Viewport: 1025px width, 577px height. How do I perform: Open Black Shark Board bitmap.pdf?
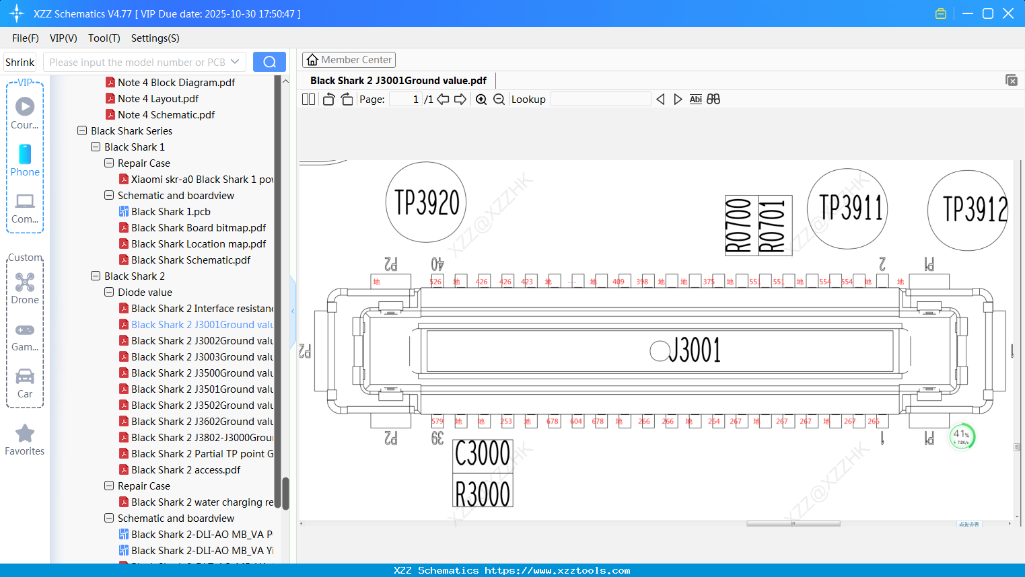click(x=199, y=228)
